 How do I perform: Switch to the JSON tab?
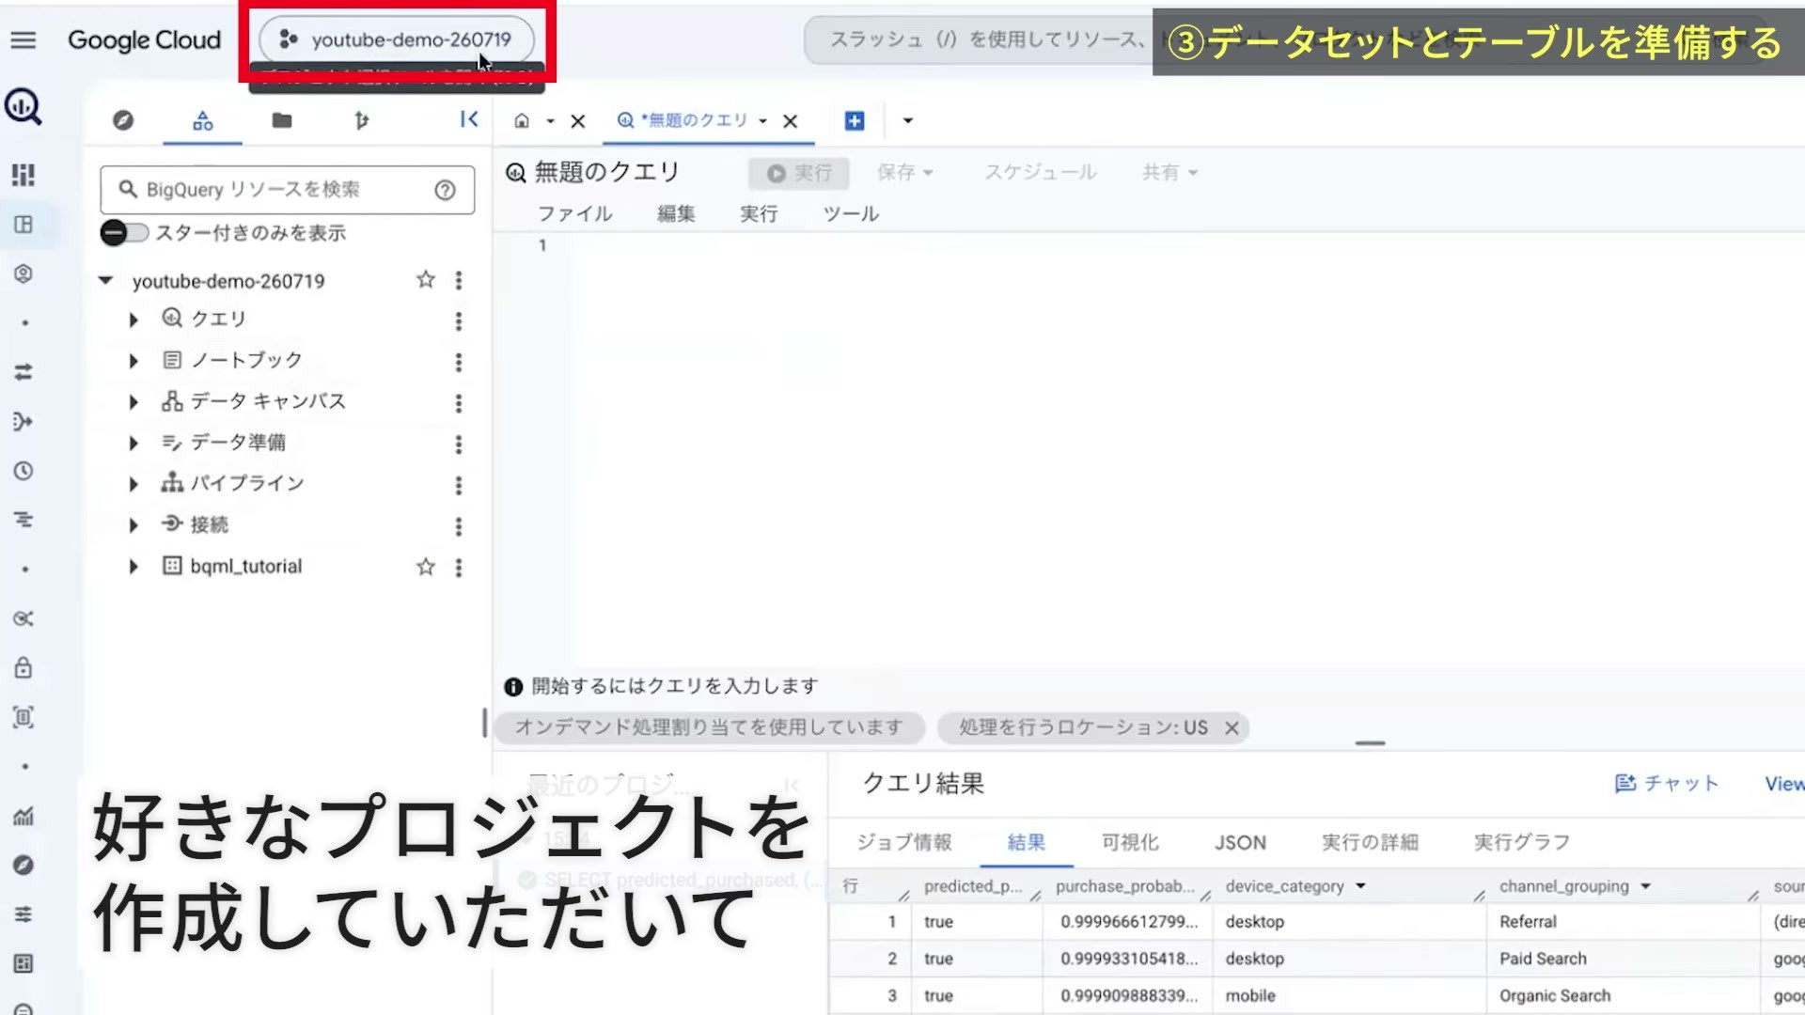coord(1240,843)
